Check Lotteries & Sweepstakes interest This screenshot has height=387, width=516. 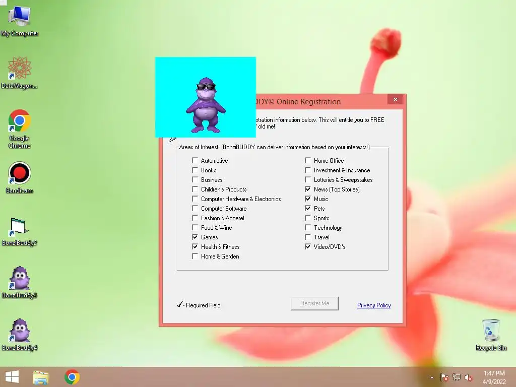click(x=308, y=180)
